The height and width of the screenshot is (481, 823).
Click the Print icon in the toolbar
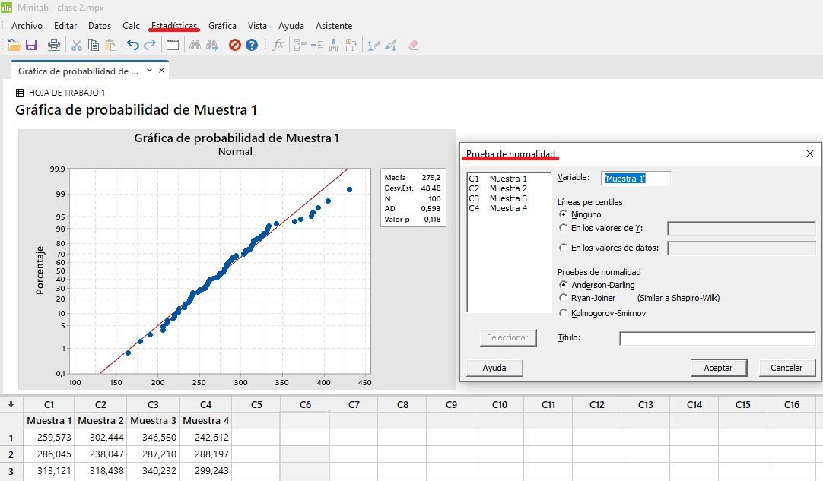(54, 45)
